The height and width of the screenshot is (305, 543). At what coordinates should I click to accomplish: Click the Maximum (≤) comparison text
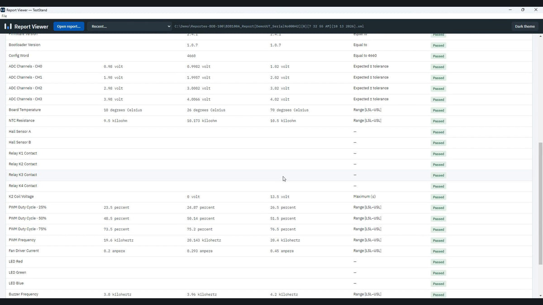coord(364,197)
